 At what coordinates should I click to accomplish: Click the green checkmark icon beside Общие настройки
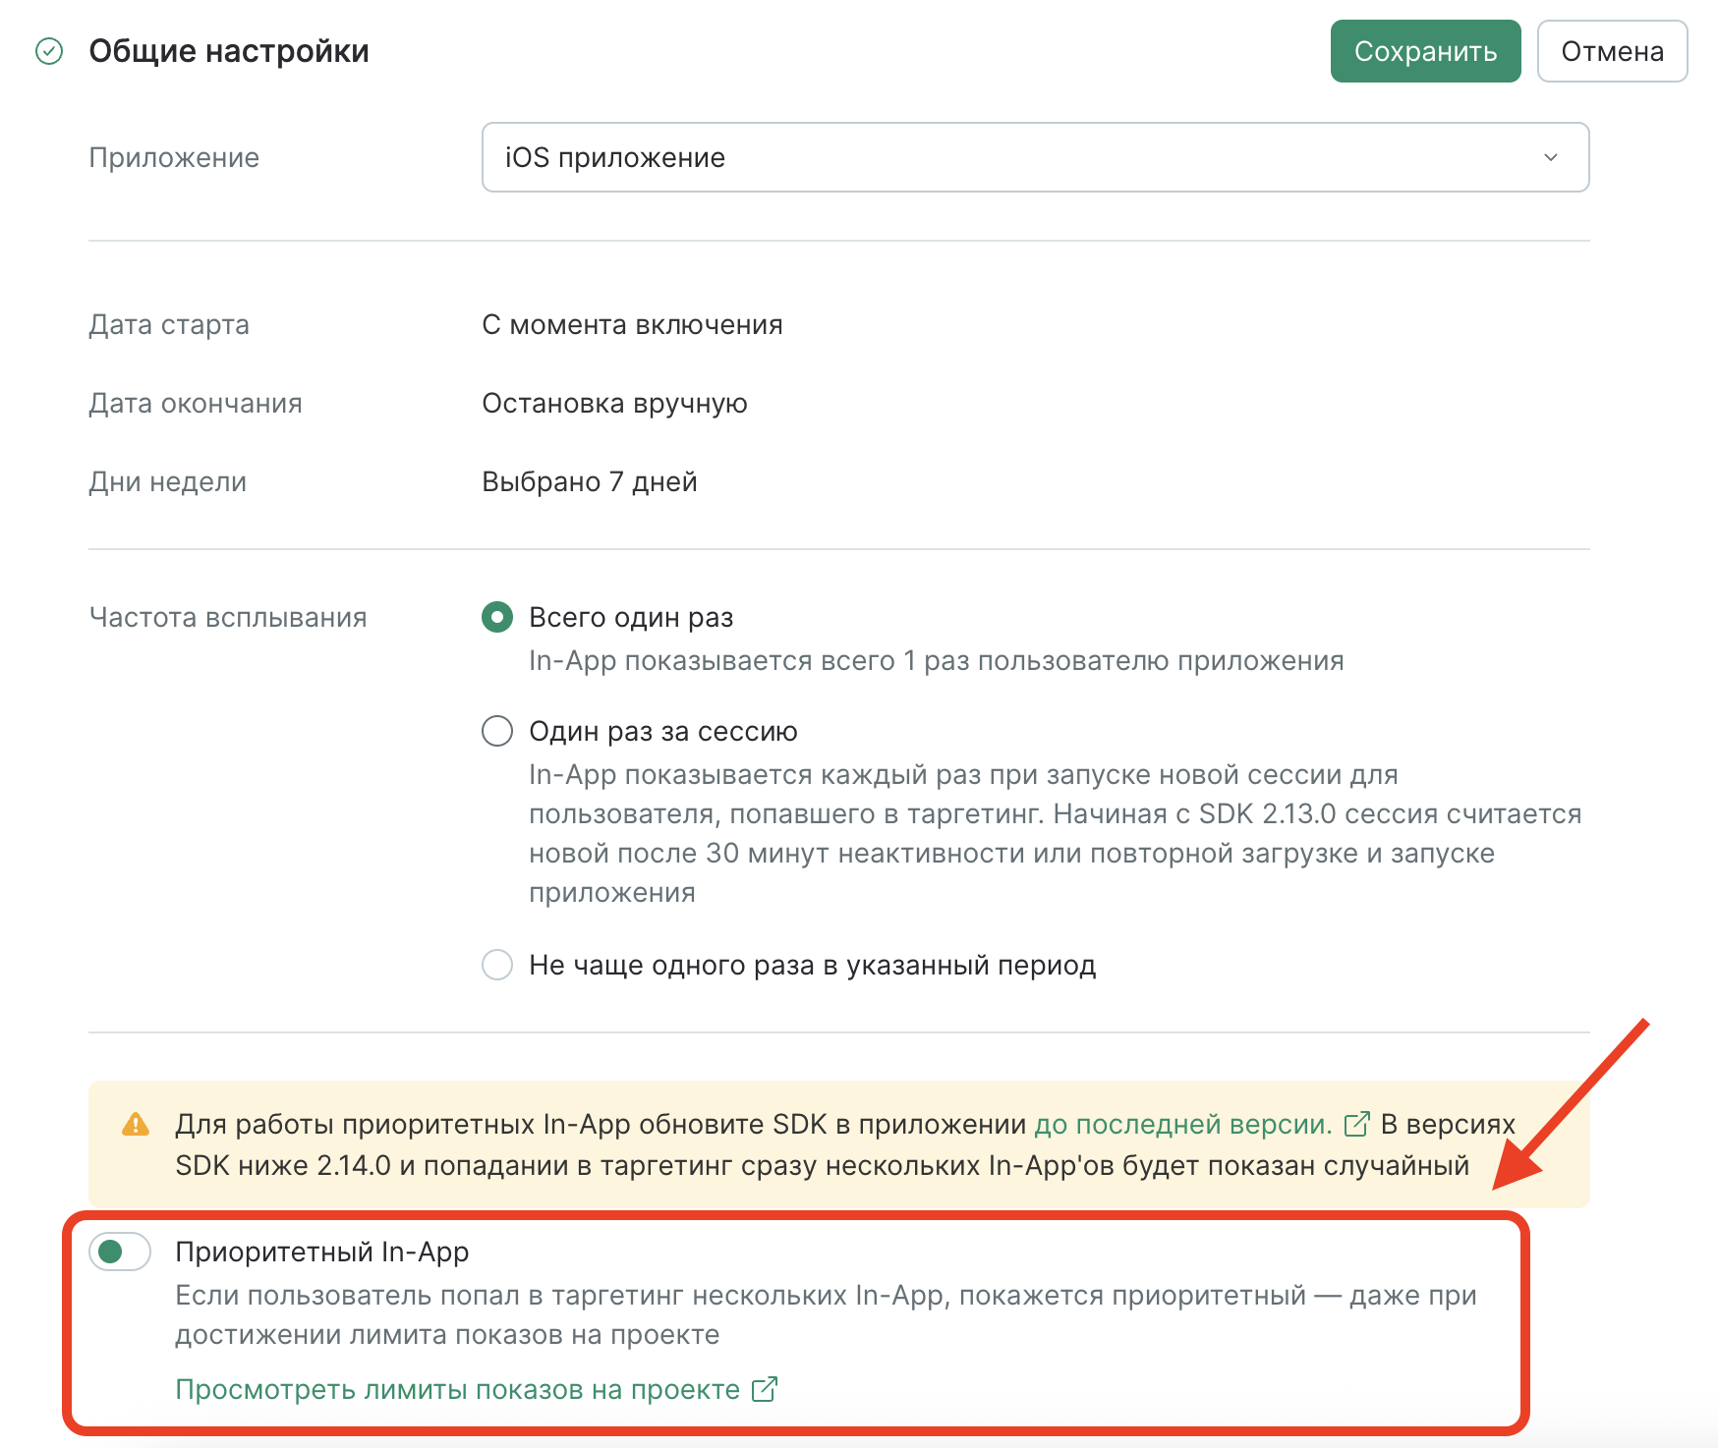pos(49,51)
